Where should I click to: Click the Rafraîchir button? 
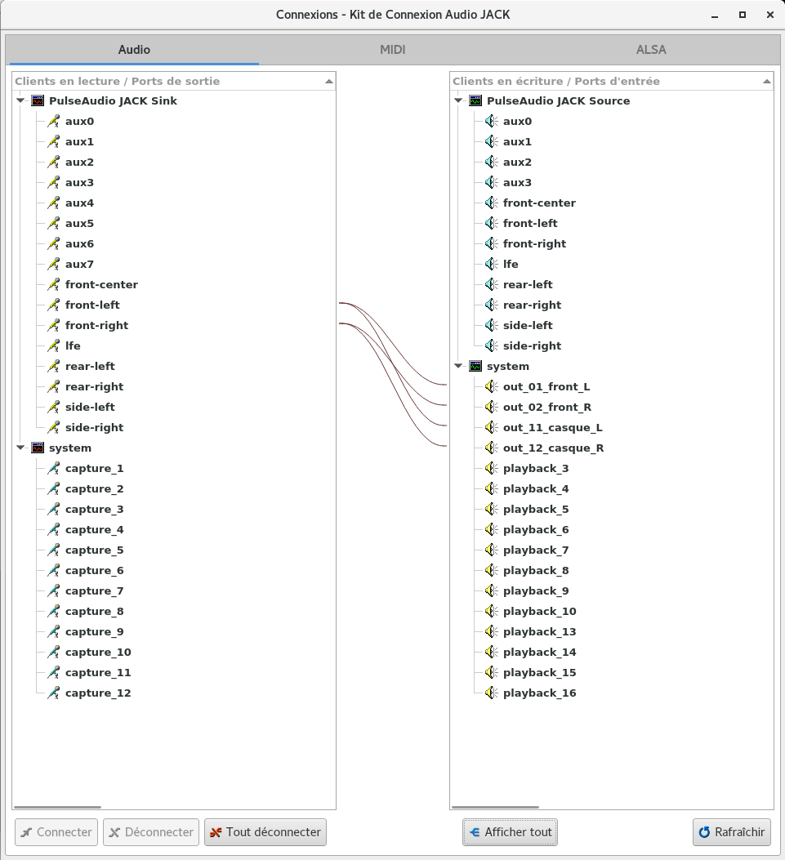pyautogui.click(x=732, y=832)
